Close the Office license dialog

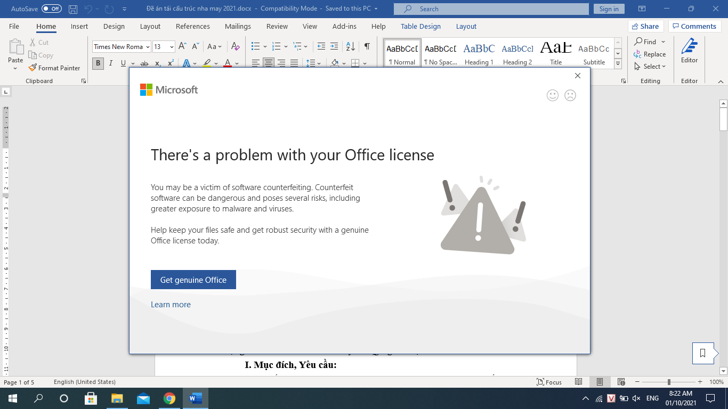pyautogui.click(x=578, y=76)
